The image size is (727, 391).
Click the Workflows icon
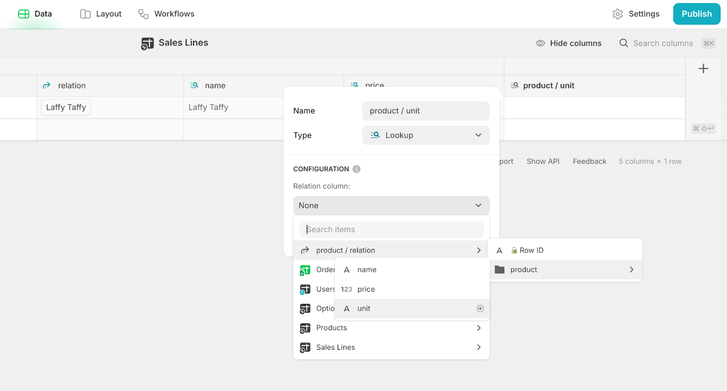[144, 14]
